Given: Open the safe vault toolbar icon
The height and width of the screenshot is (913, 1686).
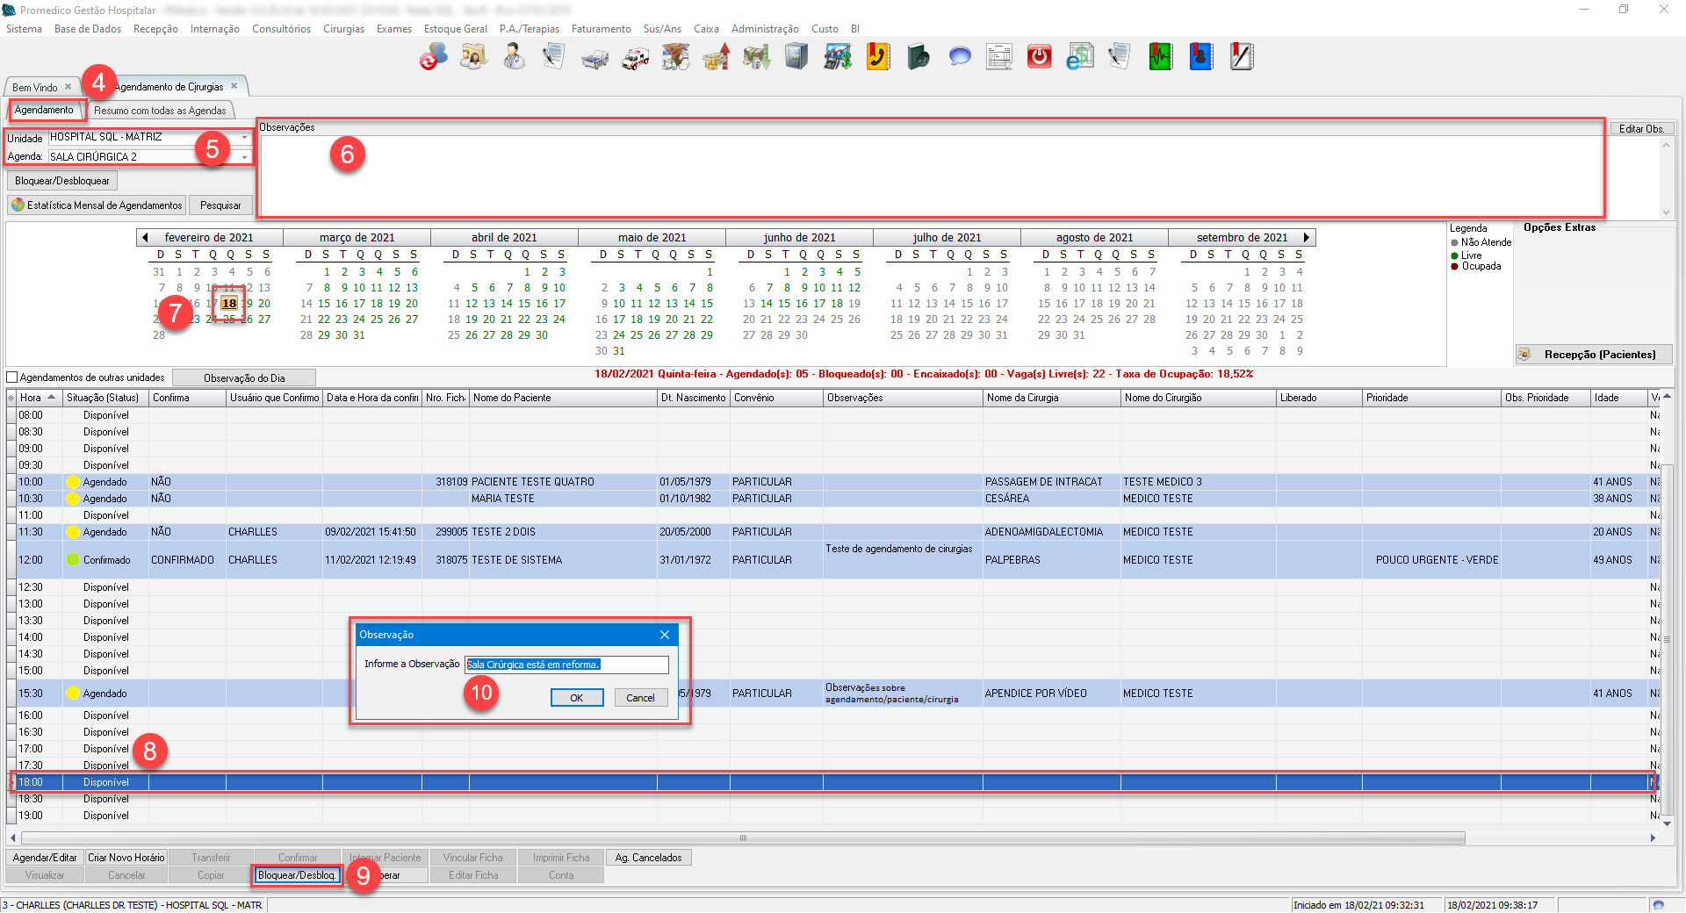Looking at the screenshot, I should (x=796, y=57).
